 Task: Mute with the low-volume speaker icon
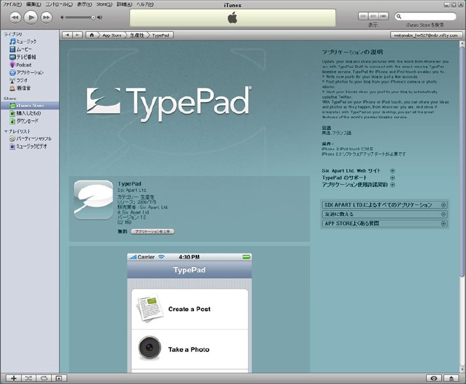point(62,17)
